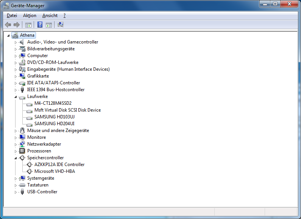This screenshot has height=219, width=301.
Task: Select the IEEE 1394 Bus-Hostcontroller label
Action: point(56,90)
